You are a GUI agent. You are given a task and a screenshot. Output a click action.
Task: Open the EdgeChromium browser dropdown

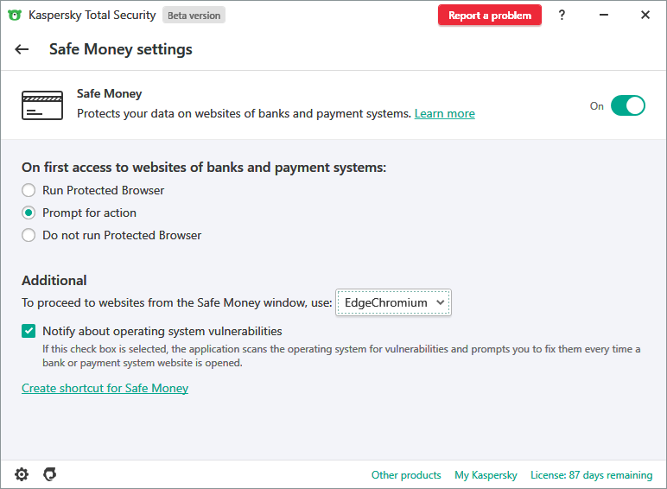393,302
